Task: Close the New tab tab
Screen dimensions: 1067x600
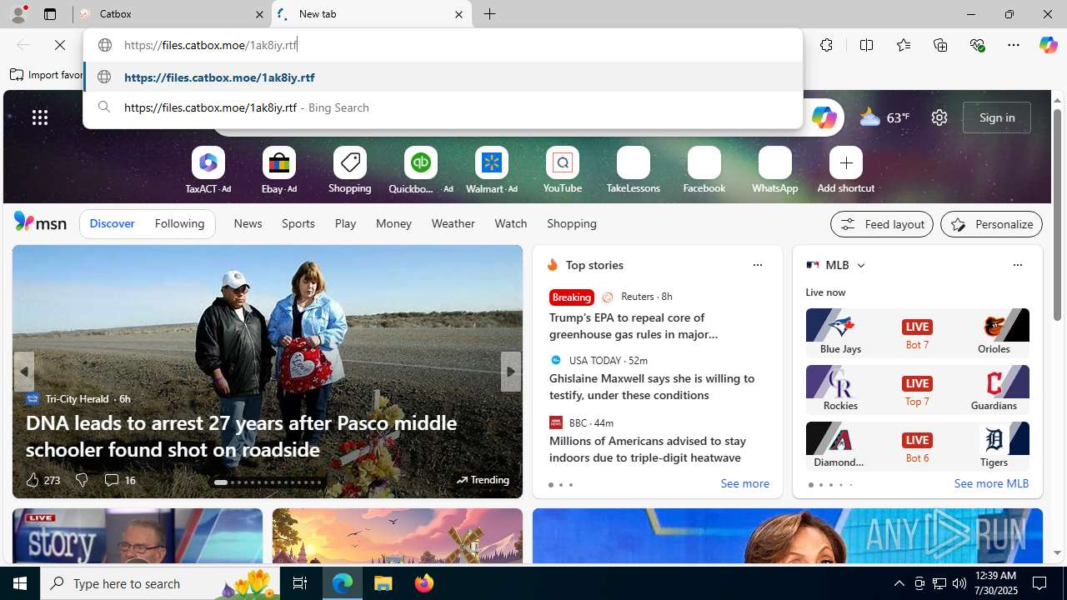Action: (x=458, y=14)
